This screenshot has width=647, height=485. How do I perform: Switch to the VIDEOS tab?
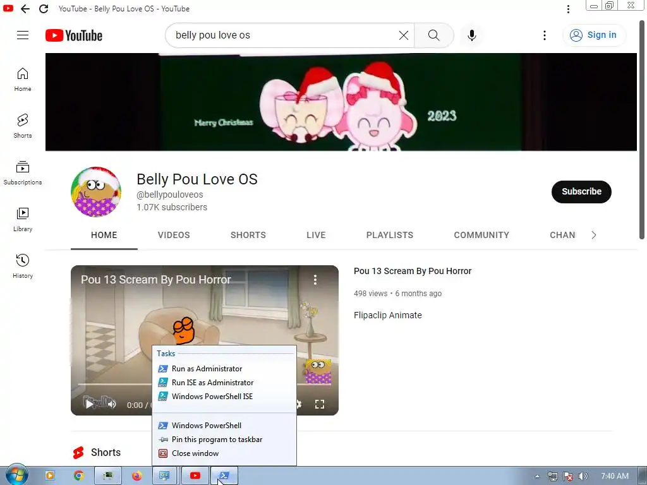coord(174,235)
